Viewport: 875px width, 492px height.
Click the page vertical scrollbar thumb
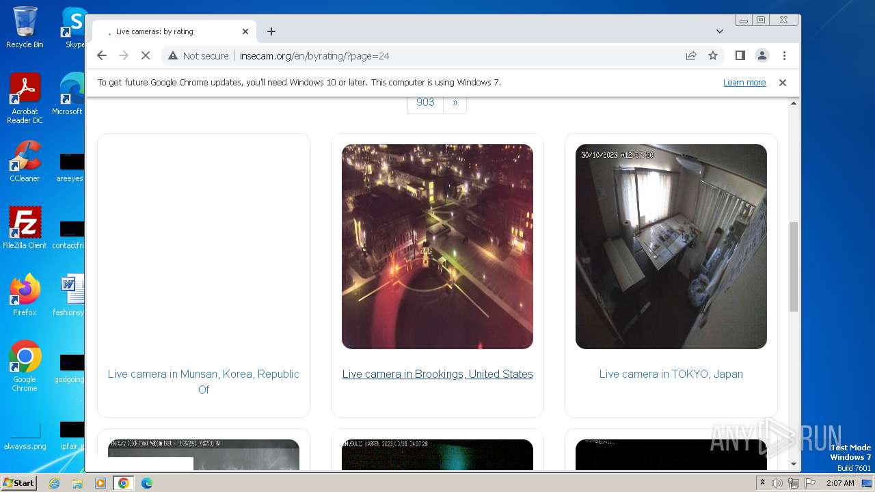pyautogui.click(x=794, y=266)
